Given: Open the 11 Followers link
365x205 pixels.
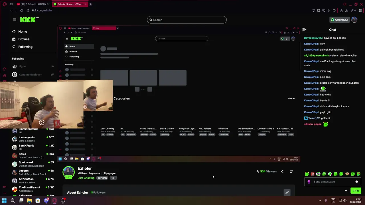Looking at the screenshot, I should pyautogui.click(x=98, y=192).
